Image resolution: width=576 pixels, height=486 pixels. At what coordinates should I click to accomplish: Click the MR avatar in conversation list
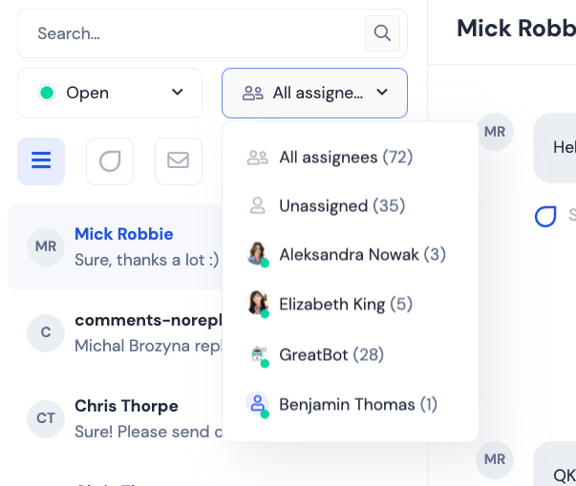pos(46,247)
